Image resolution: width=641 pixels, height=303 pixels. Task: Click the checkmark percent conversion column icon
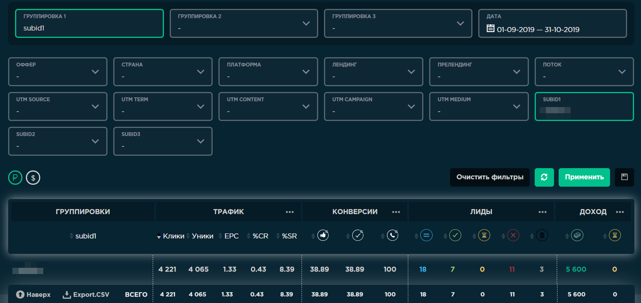(x=358, y=235)
